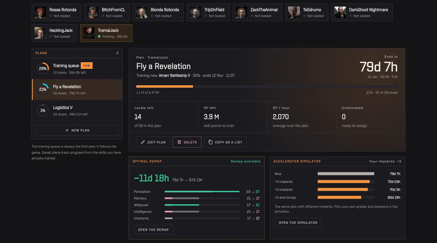Viewport: 437px width, 243px height.
Task: Click the '79d 7h' ends-in countdown
Action: pos(379,67)
